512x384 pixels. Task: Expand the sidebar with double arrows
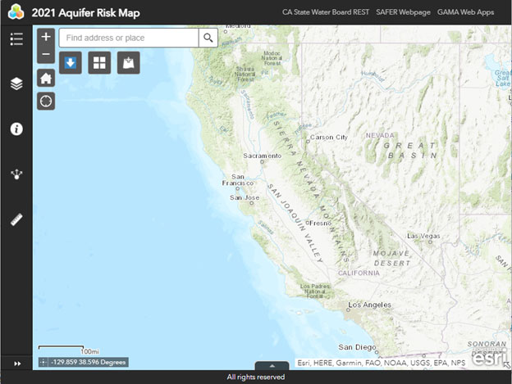click(x=17, y=364)
